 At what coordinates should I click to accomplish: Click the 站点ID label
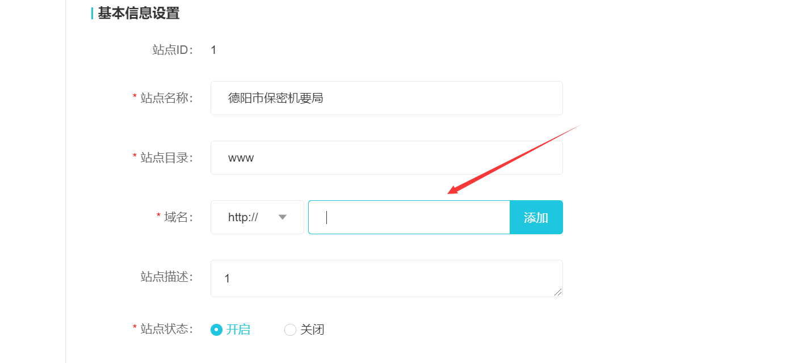173,50
